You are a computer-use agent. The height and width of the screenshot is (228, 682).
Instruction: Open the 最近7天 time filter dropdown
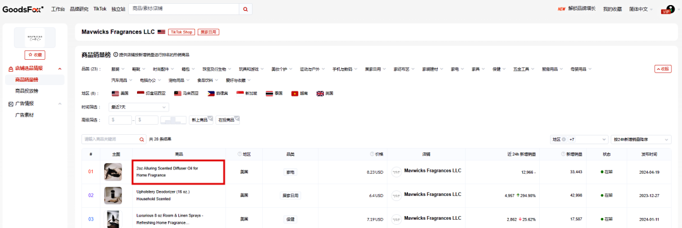(139, 107)
